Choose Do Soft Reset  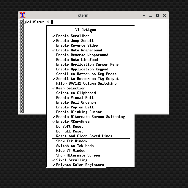tap(91, 127)
